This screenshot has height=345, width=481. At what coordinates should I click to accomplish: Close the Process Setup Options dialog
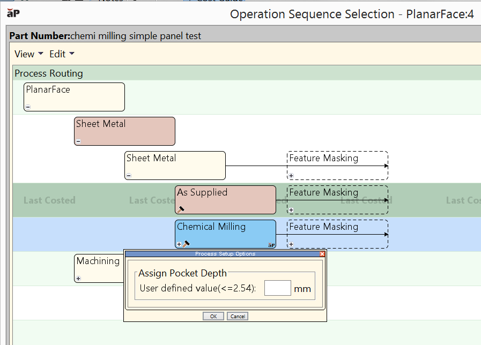(322, 254)
